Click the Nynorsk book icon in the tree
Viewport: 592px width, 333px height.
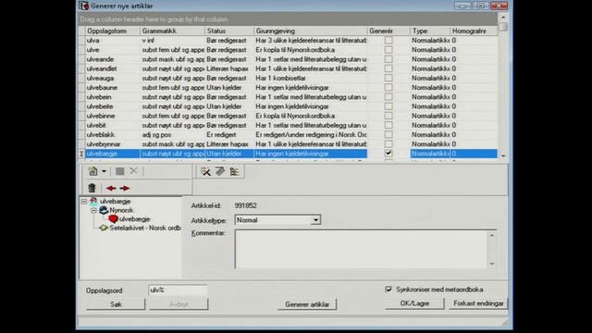[104, 210]
